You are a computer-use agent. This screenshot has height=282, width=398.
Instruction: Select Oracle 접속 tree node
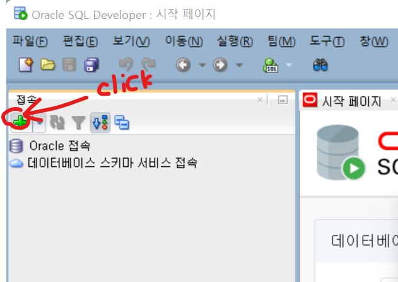pos(60,146)
